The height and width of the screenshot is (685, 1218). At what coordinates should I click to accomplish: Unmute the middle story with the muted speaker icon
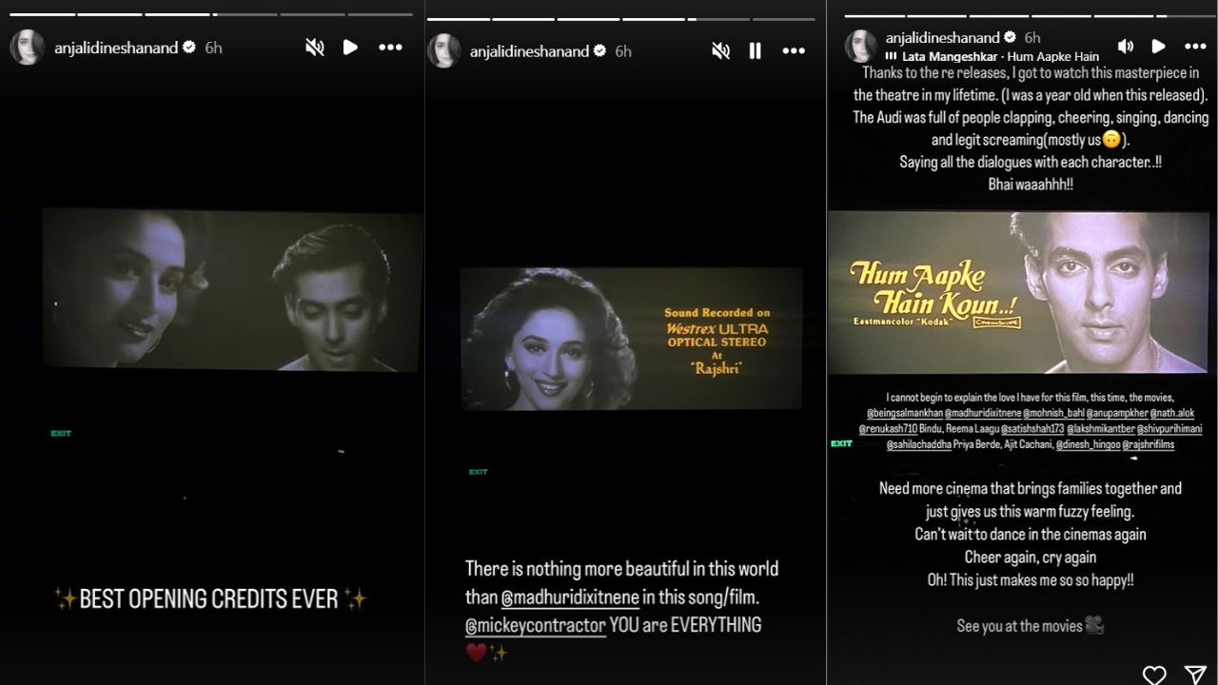pyautogui.click(x=721, y=51)
